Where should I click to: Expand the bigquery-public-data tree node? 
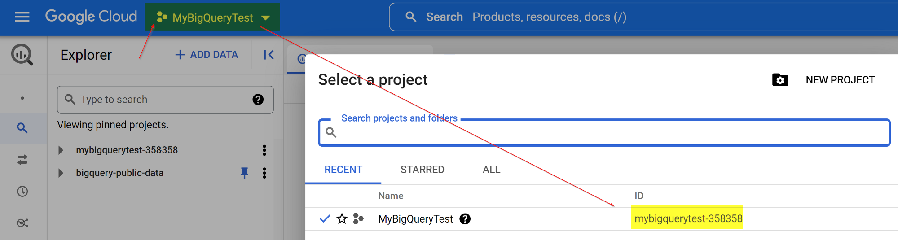point(61,173)
